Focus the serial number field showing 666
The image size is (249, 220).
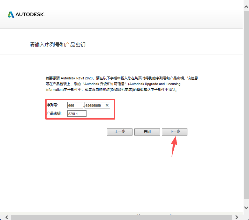coord(75,105)
